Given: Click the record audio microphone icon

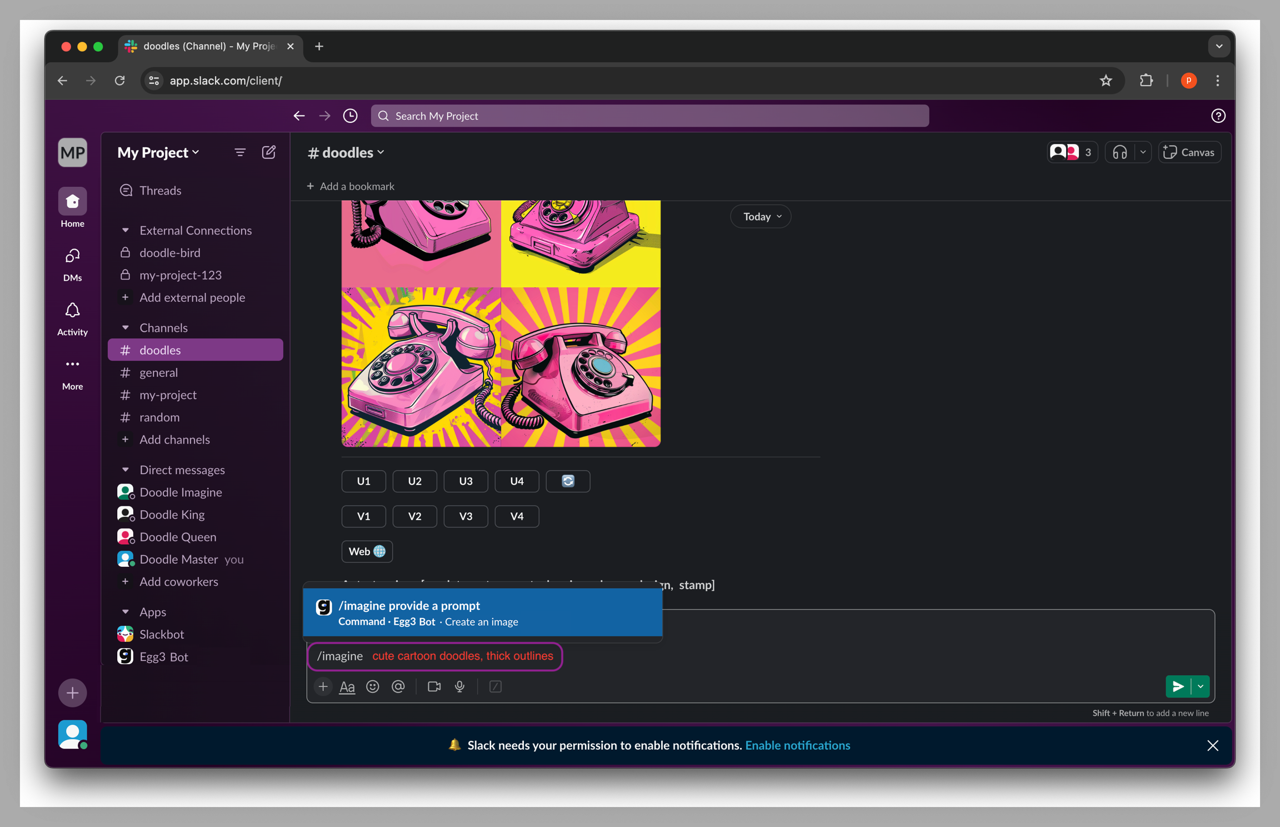Looking at the screenshot, I should 459,687.
